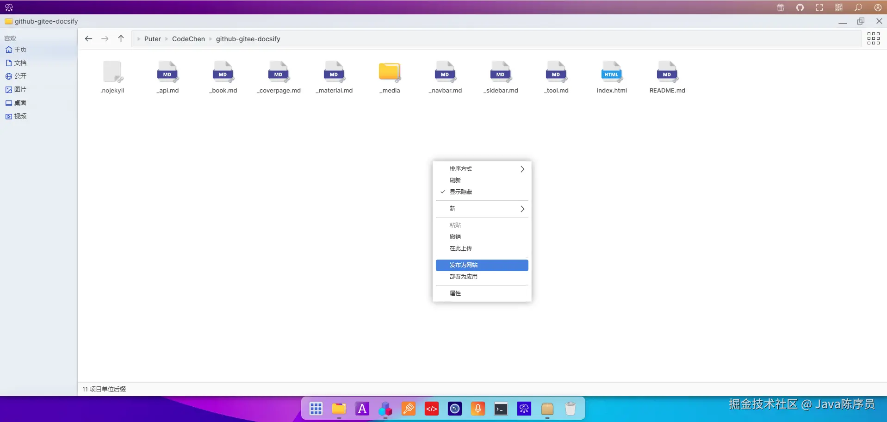Open 视频 videos in sidebar
The width and height of the screenshot is (887, 422).
pyautogui.click(x=38, y=116)
